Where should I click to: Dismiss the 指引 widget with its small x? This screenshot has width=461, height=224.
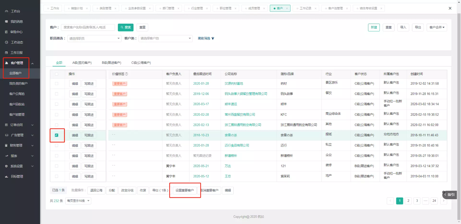click(443, 192)
